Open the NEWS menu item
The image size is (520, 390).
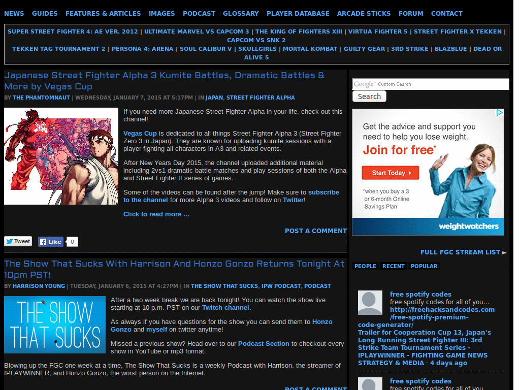(14, 14)
